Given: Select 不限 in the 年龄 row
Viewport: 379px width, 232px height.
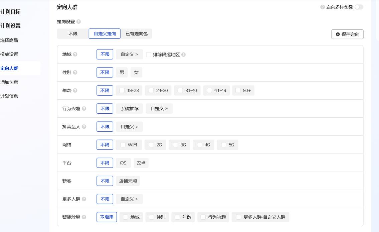Looking at the screenshot, I should tap(105, 91).
